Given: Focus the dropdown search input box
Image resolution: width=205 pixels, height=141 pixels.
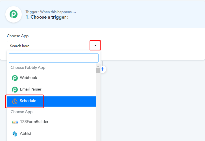Looking at the screenshot, I should click(54, 58).
